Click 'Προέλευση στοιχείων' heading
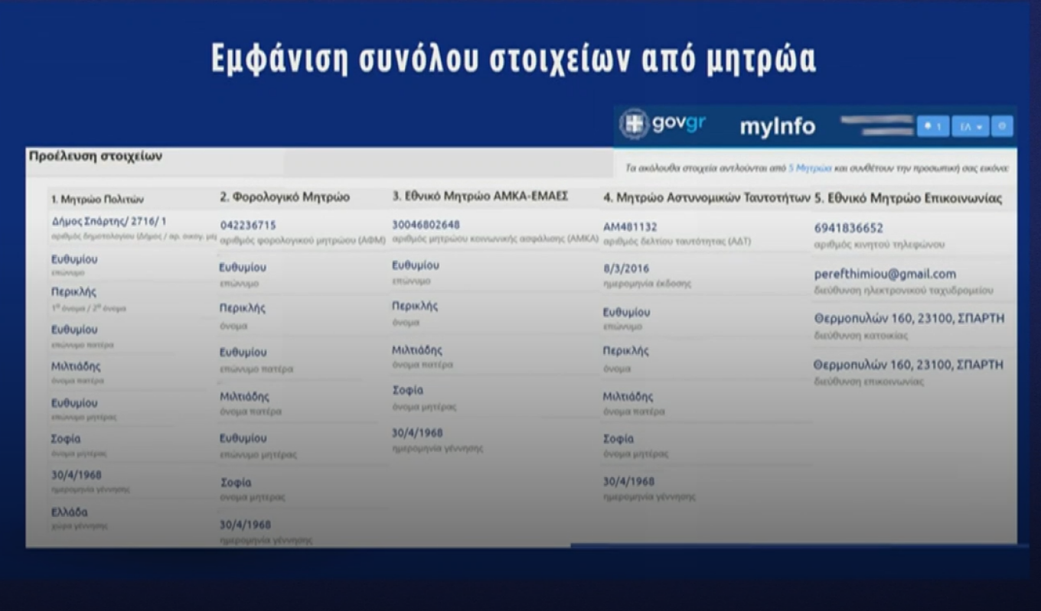The height and width of the screenshot is (611, 1041). 95,156
